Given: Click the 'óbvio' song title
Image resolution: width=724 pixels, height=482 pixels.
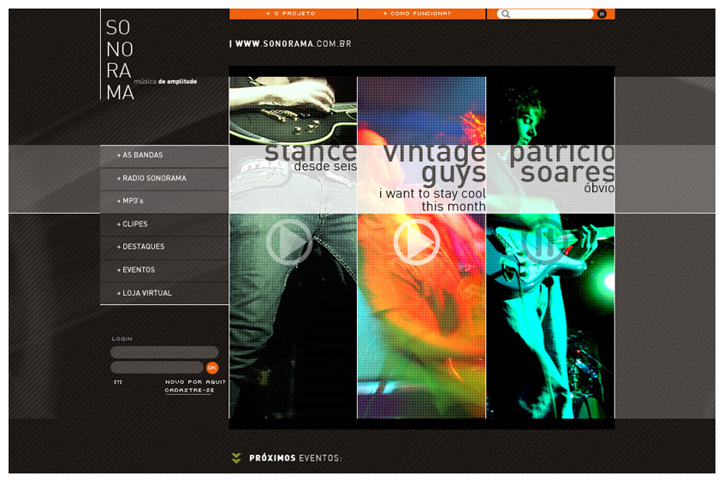Looking at the screenshot, I should (599, 188).
